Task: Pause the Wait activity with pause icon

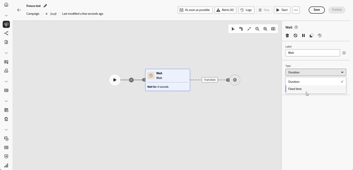Action: tap(304, 36)
